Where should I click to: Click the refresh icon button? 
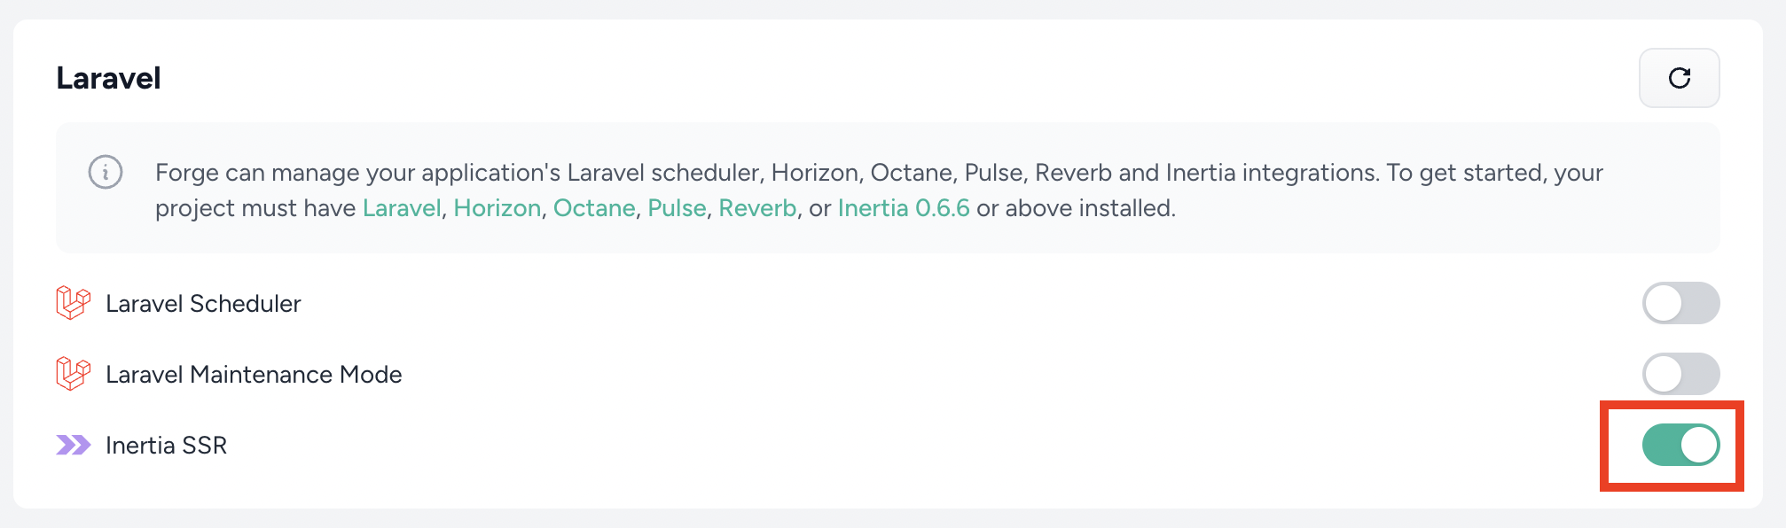pos(1679,78)
